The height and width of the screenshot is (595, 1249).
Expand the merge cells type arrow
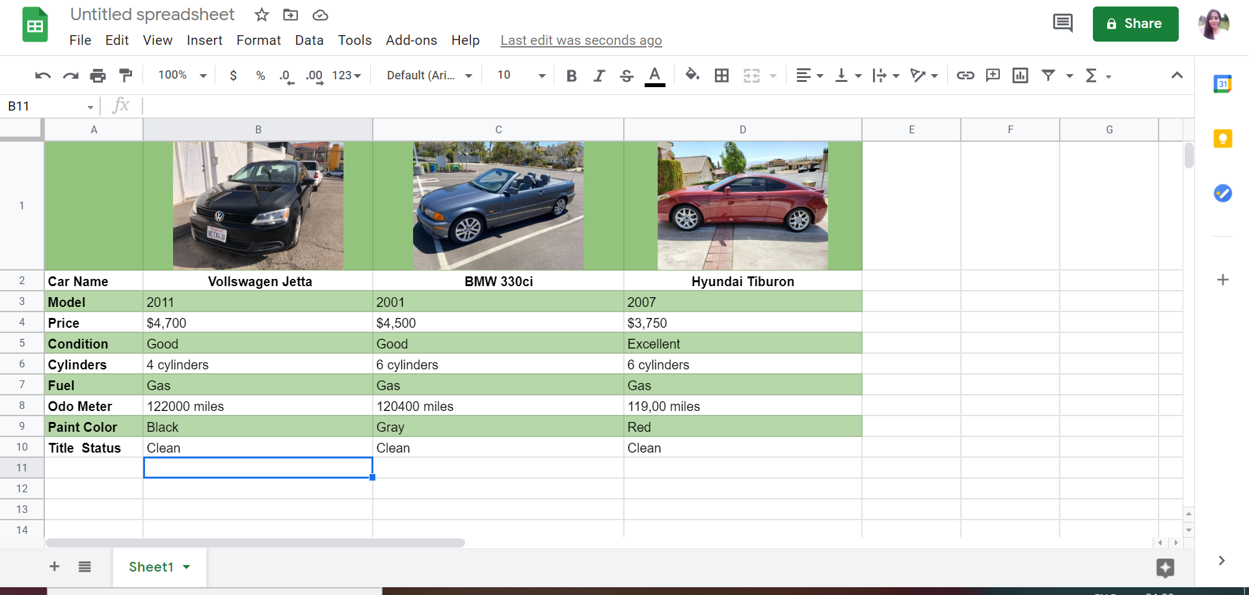773,76
